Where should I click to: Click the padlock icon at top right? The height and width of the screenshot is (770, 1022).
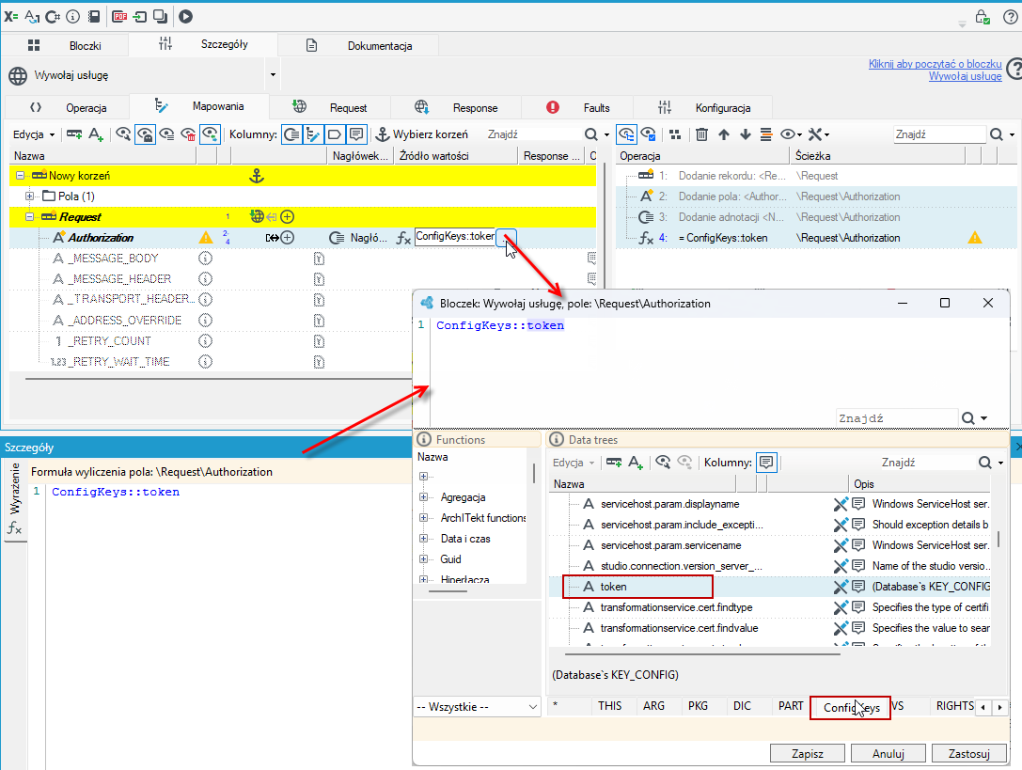(x=983, y=16)
